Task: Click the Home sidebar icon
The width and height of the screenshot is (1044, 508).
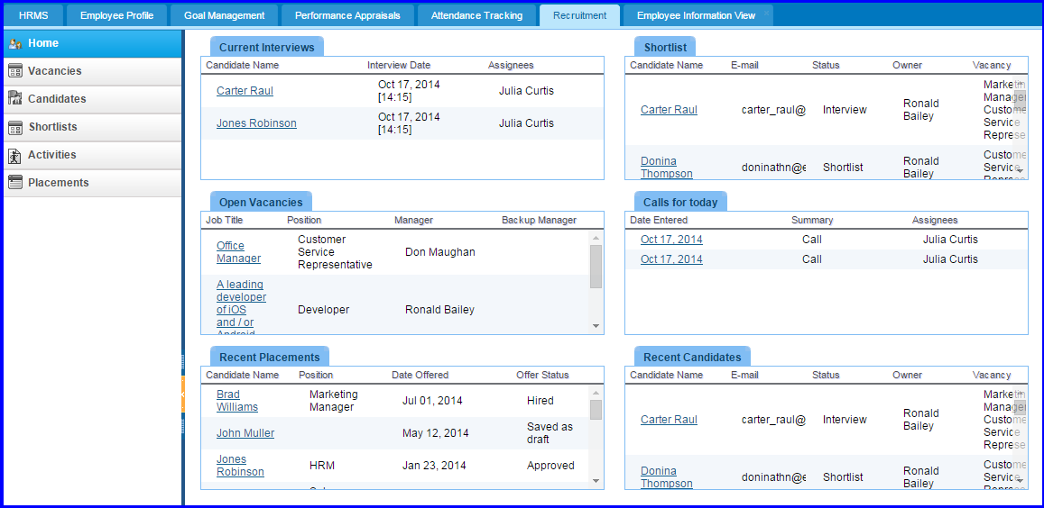Action: 14,43
